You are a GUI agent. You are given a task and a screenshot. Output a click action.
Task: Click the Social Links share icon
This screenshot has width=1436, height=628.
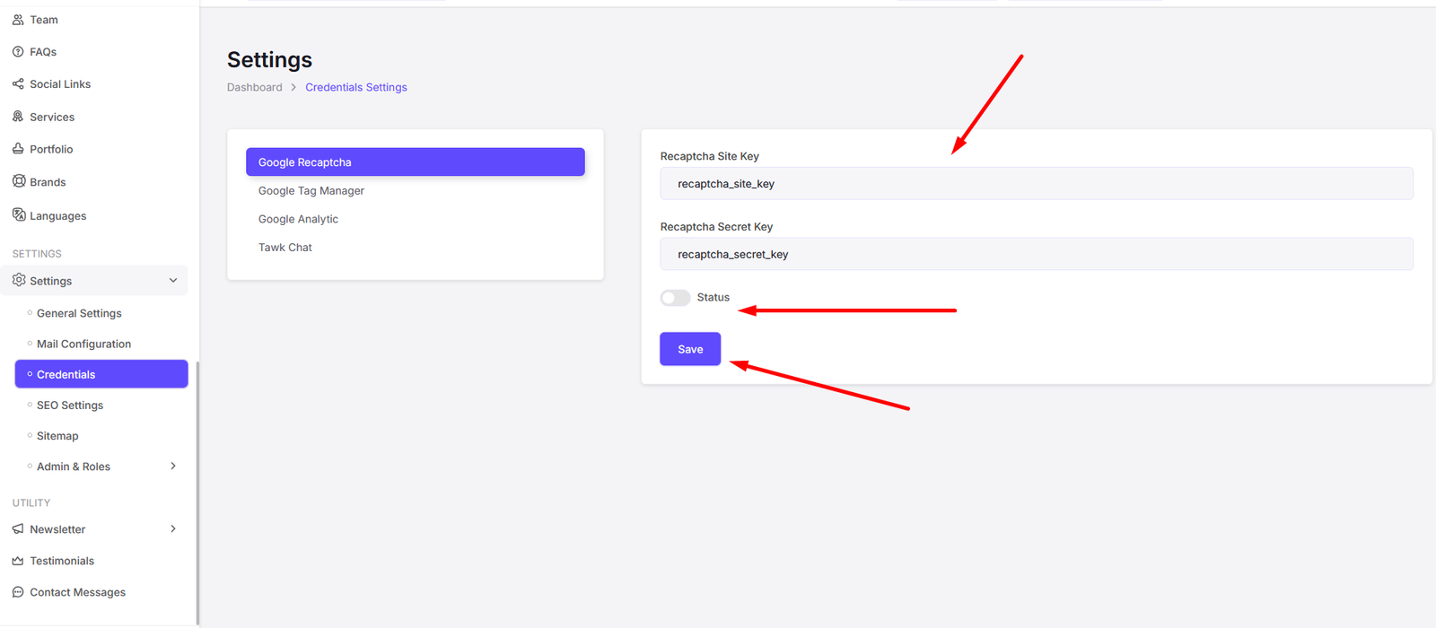18,84
